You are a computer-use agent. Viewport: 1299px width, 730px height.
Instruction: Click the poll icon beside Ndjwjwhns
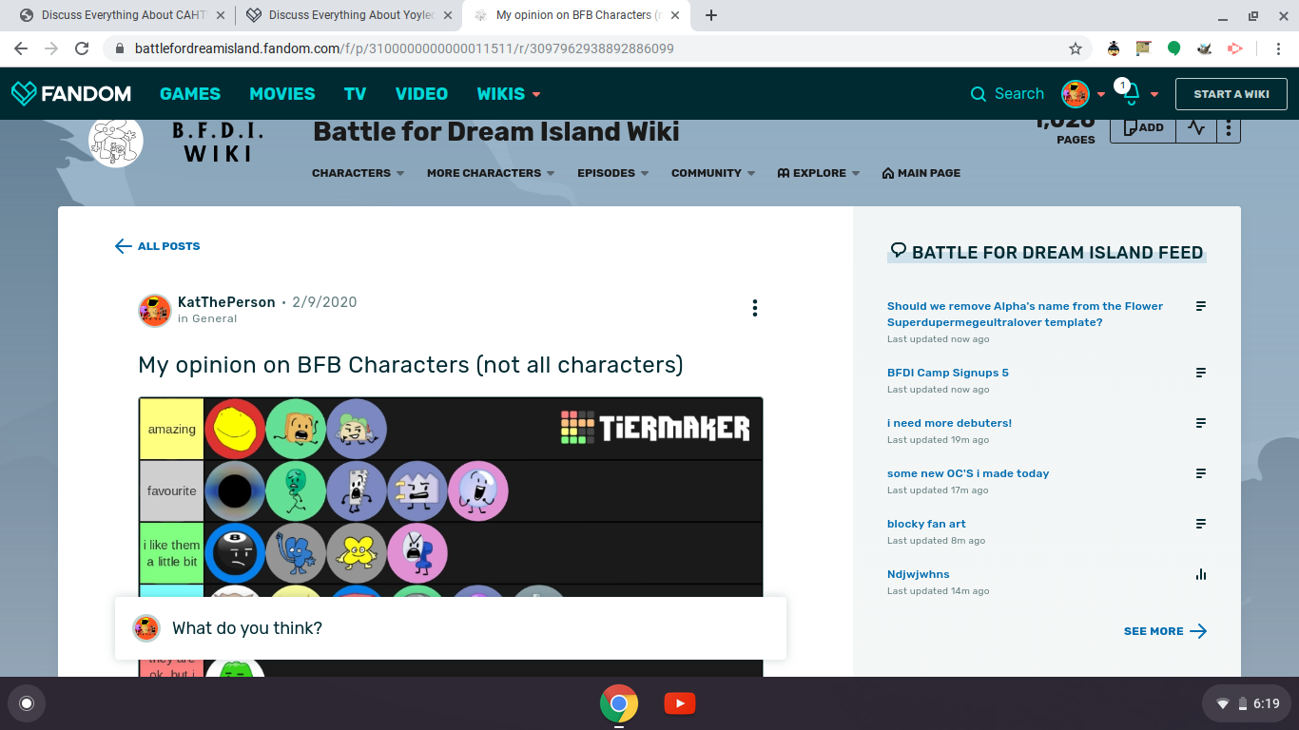click(x=1201, y=574)
